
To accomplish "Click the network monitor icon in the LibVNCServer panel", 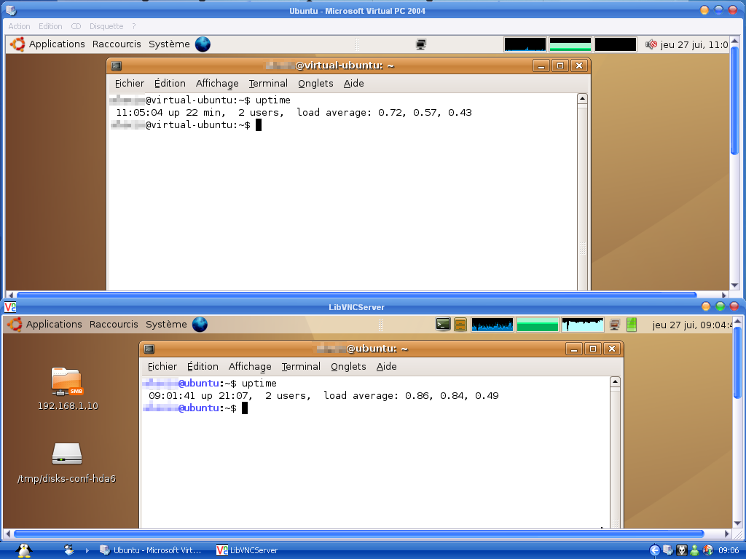I will [614, 325].
